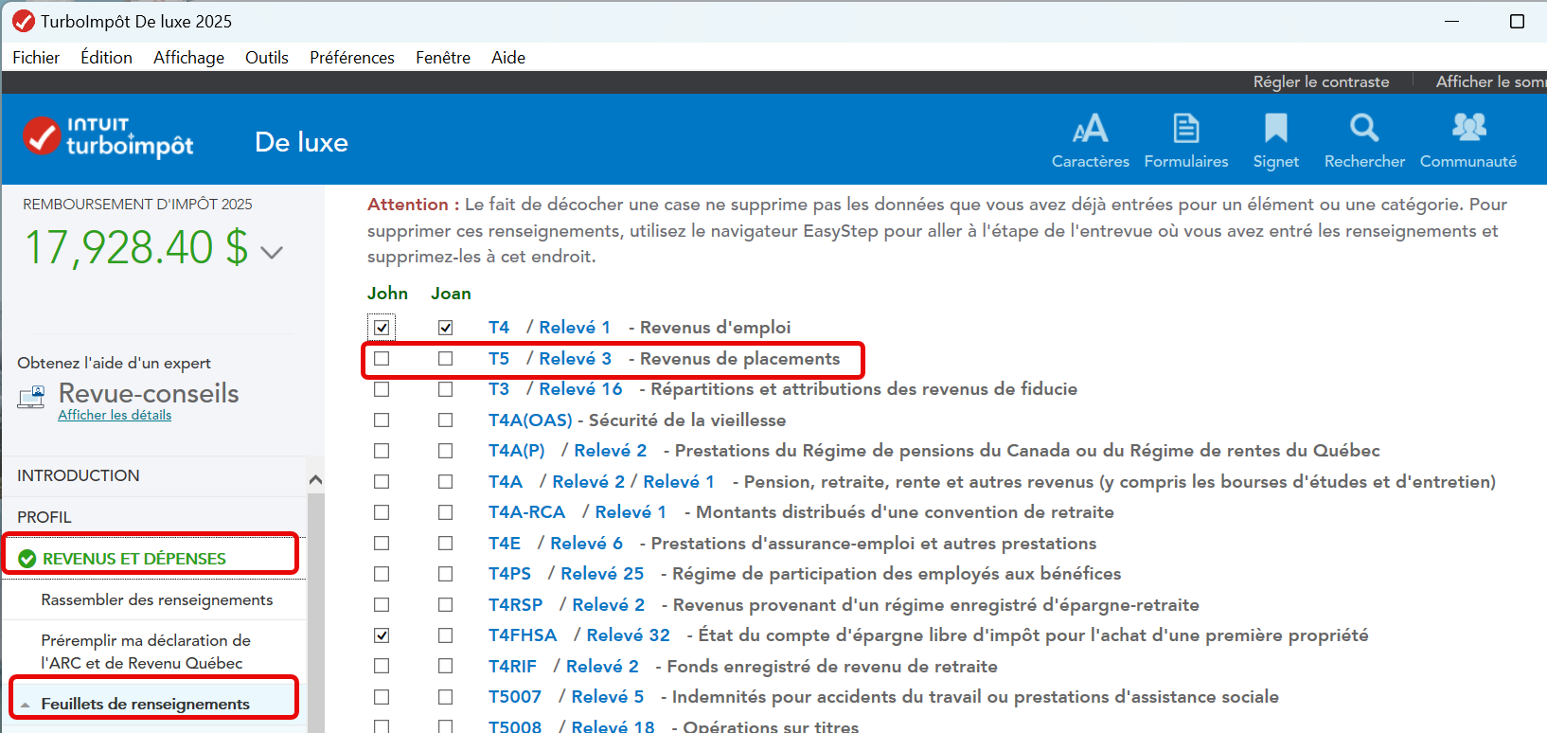Check Joan's T4RSP Relevé 2 checkbox
The height and width of the screenshot is (733, 1547).
pos(445,605)
